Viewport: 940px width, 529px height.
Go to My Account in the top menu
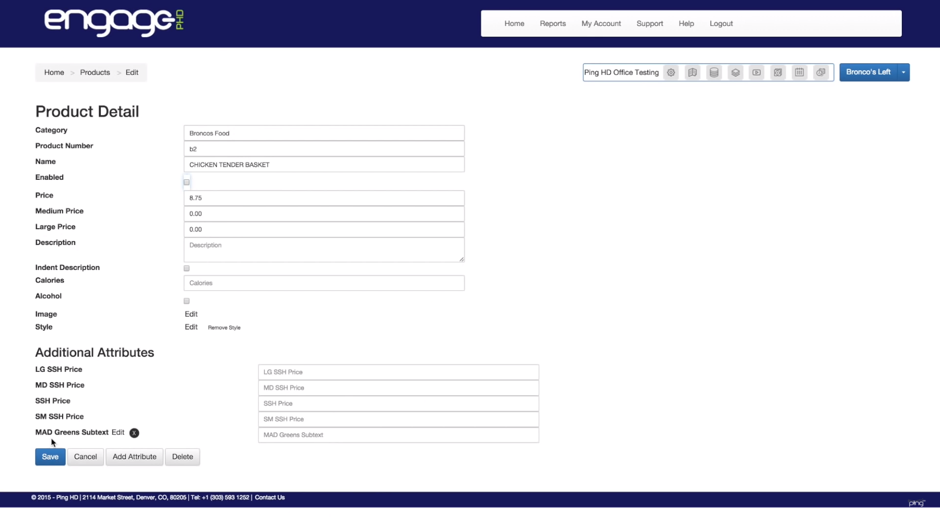tap(601, 24)
